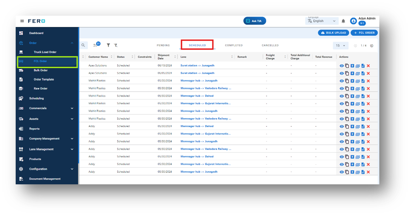Open document icon for first Mohit Plastics row
This screenshot has width=411, height=216.
point(363,81)
